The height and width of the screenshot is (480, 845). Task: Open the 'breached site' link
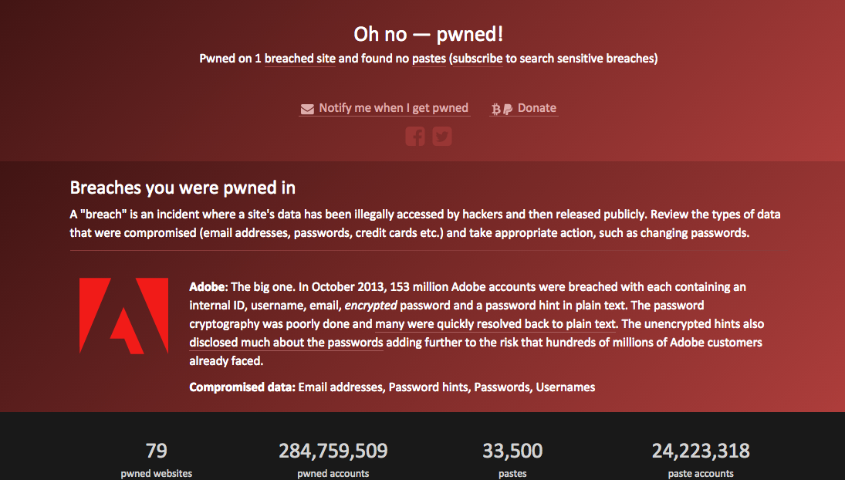(299, 58)
